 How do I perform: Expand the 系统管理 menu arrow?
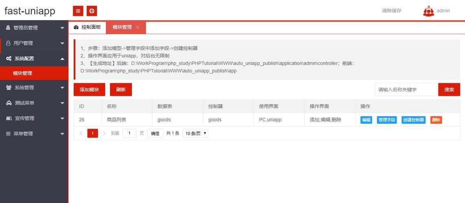tap(62, 87)
